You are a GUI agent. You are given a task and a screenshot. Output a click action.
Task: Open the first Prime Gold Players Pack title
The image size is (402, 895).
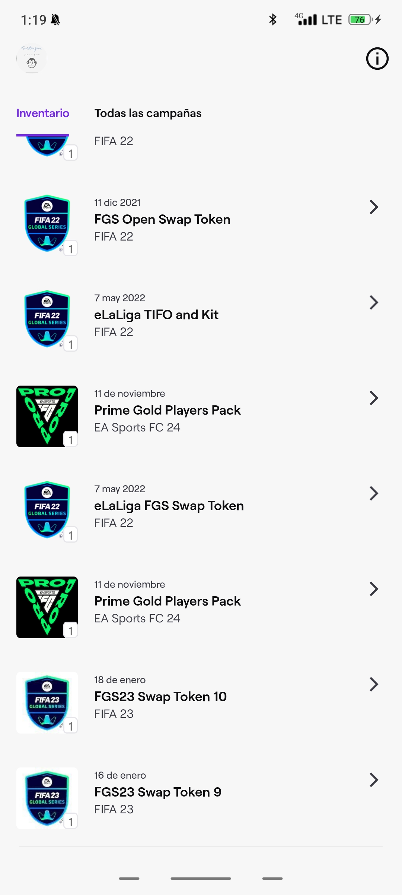click(x=167, y=411)
